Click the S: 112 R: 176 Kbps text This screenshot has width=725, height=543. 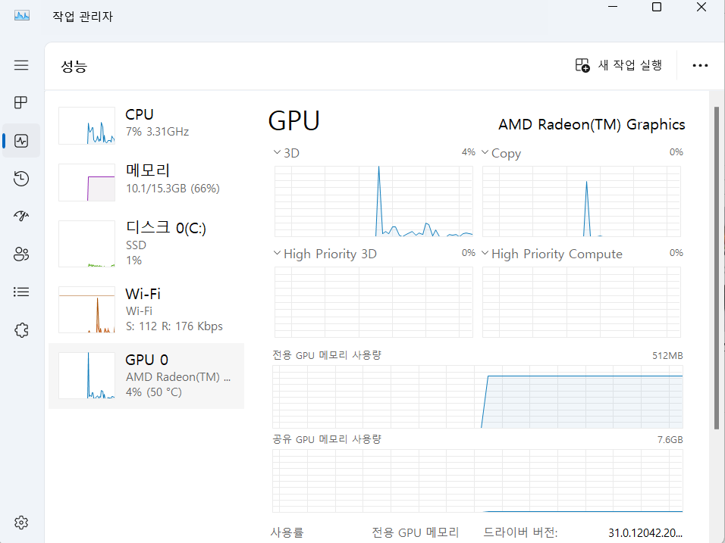point(174,326)
